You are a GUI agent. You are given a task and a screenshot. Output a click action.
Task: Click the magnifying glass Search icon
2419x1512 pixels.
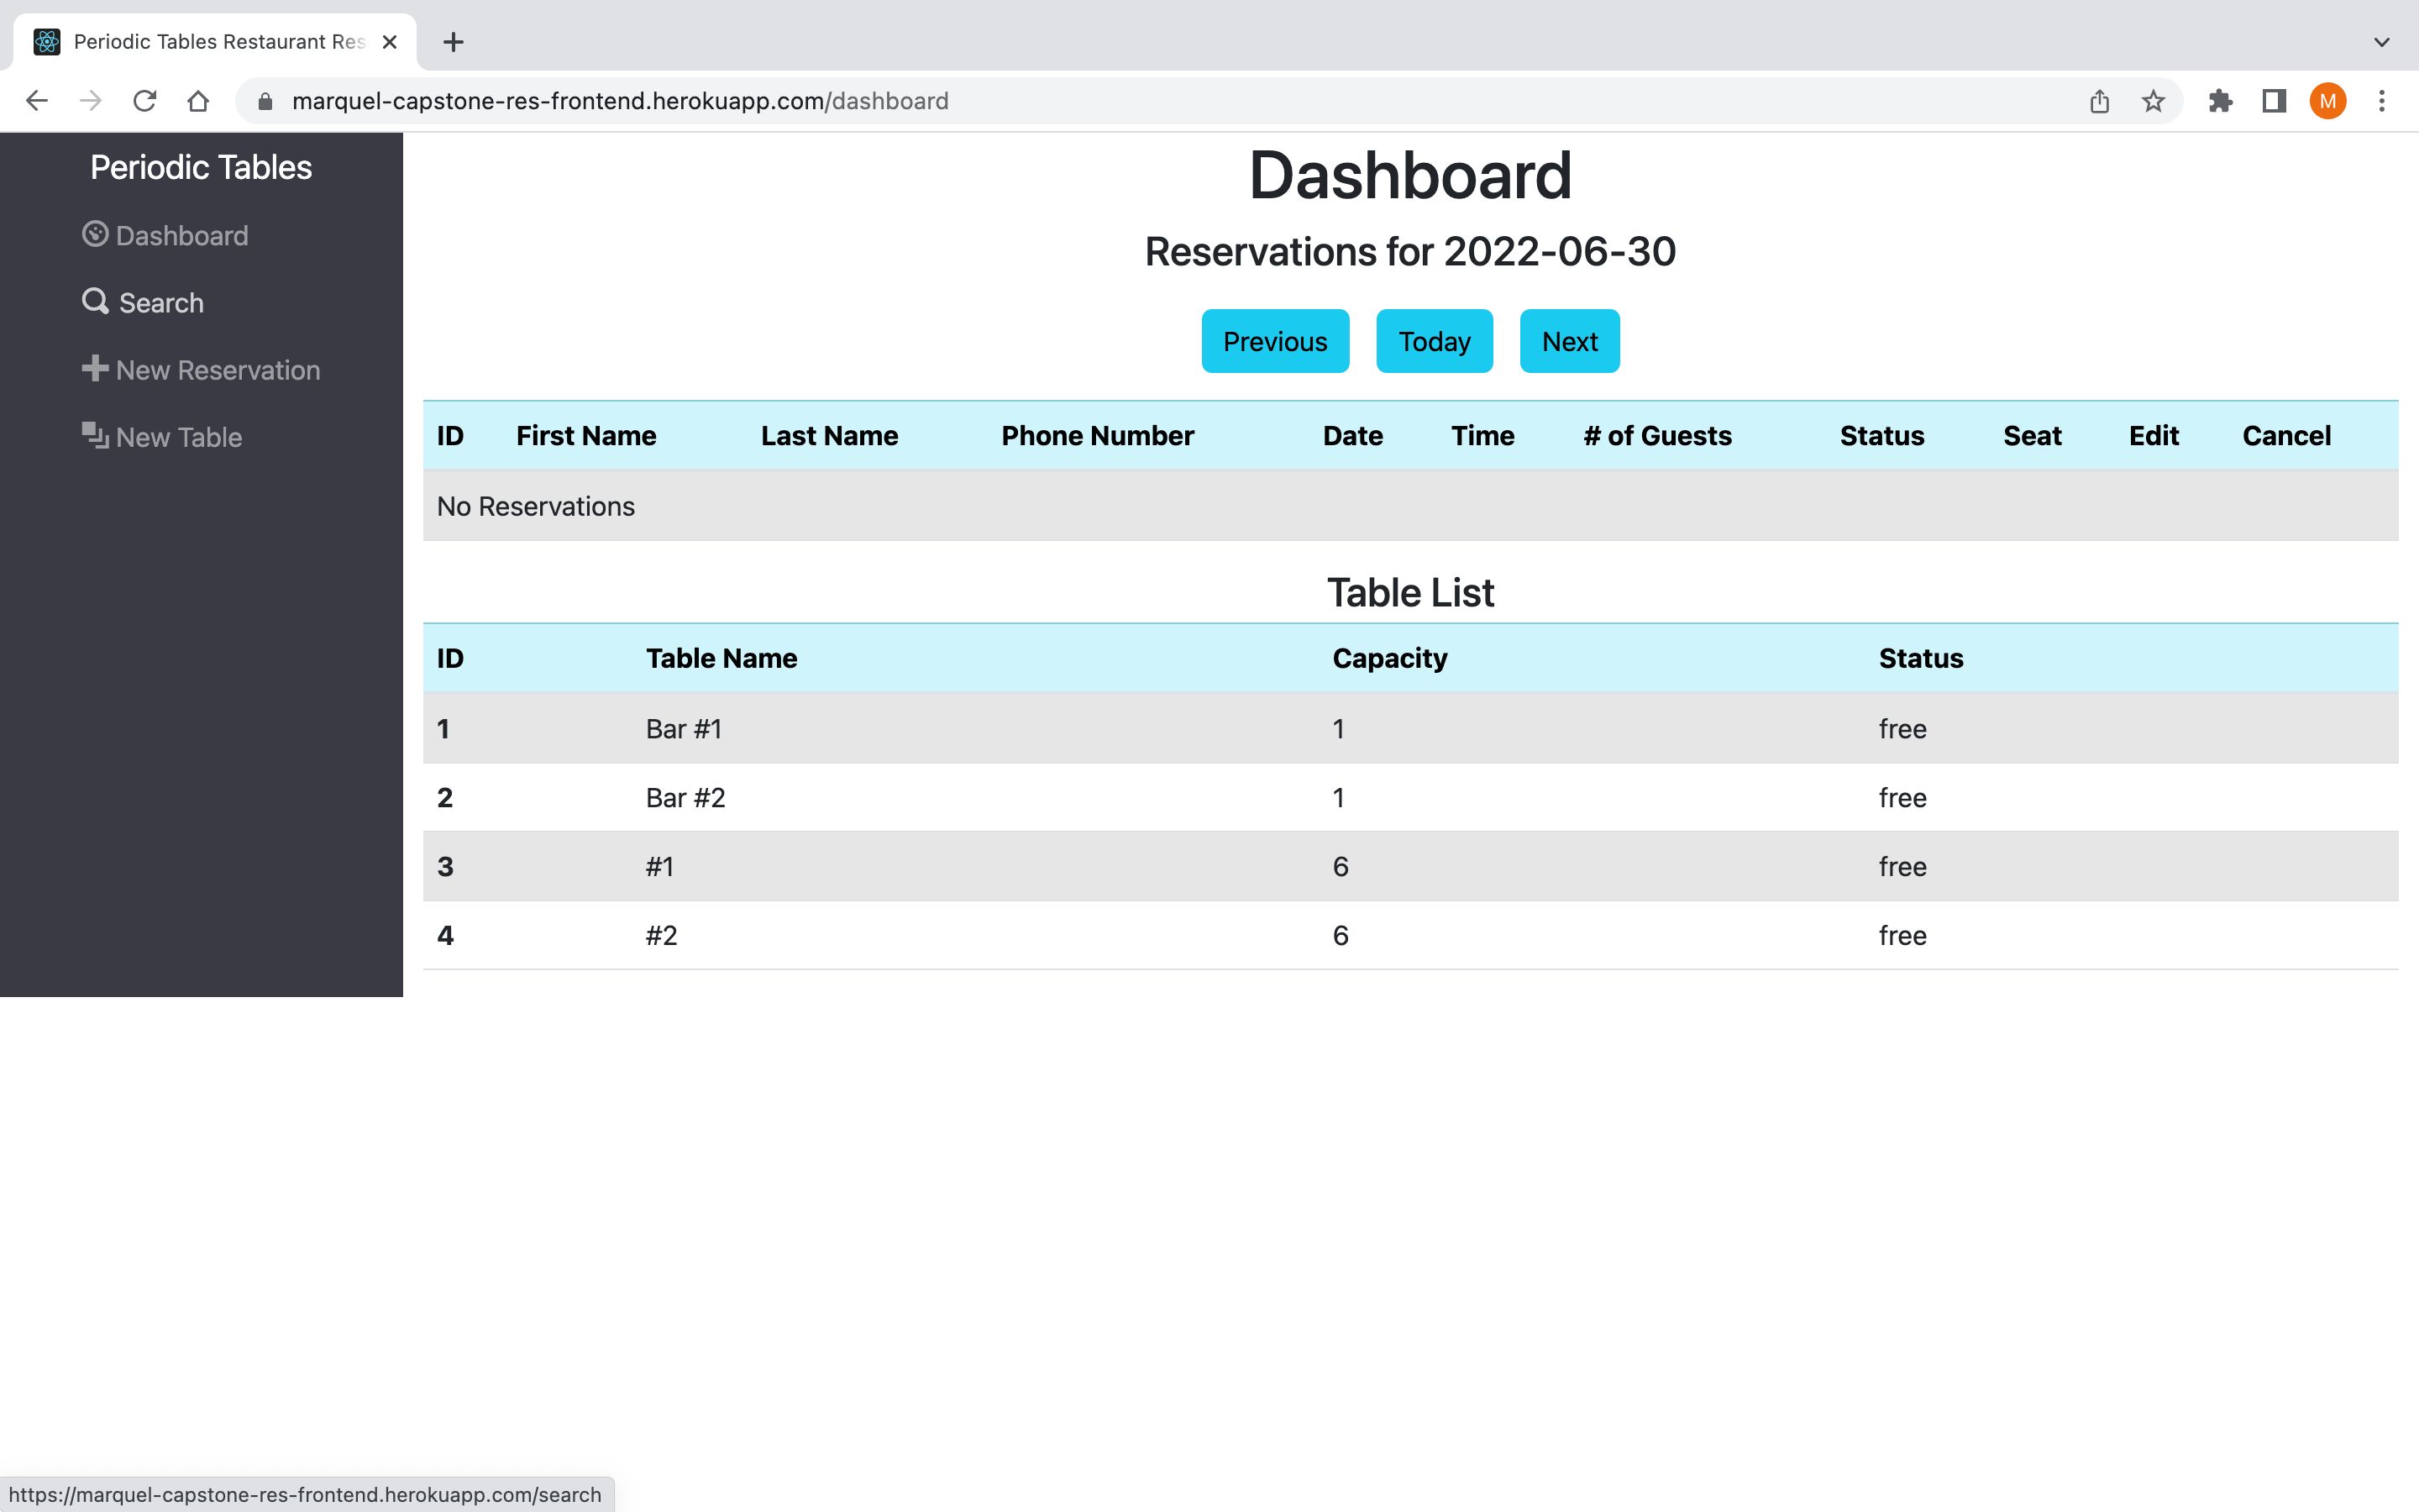[95, 301]
